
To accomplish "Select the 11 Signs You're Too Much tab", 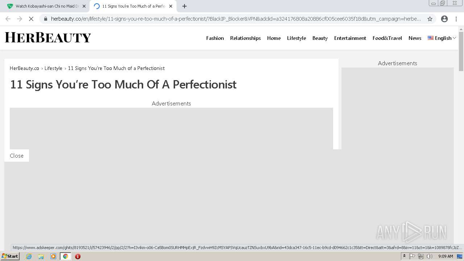I will click(133, 6).
